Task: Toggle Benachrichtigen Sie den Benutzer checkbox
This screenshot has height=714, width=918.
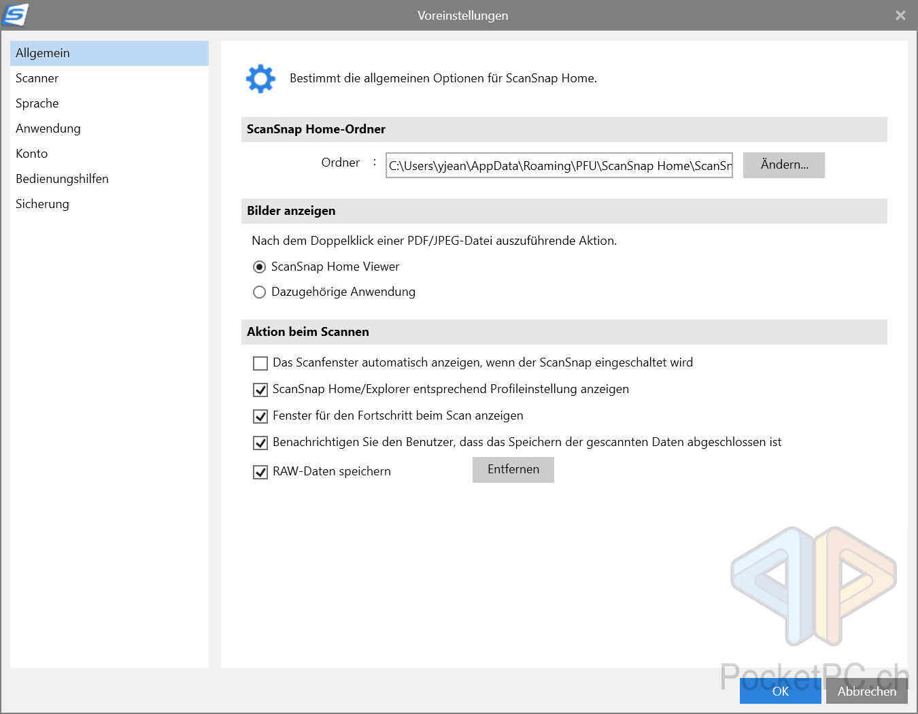Action: pyautogui.click(x=260, y=443)
